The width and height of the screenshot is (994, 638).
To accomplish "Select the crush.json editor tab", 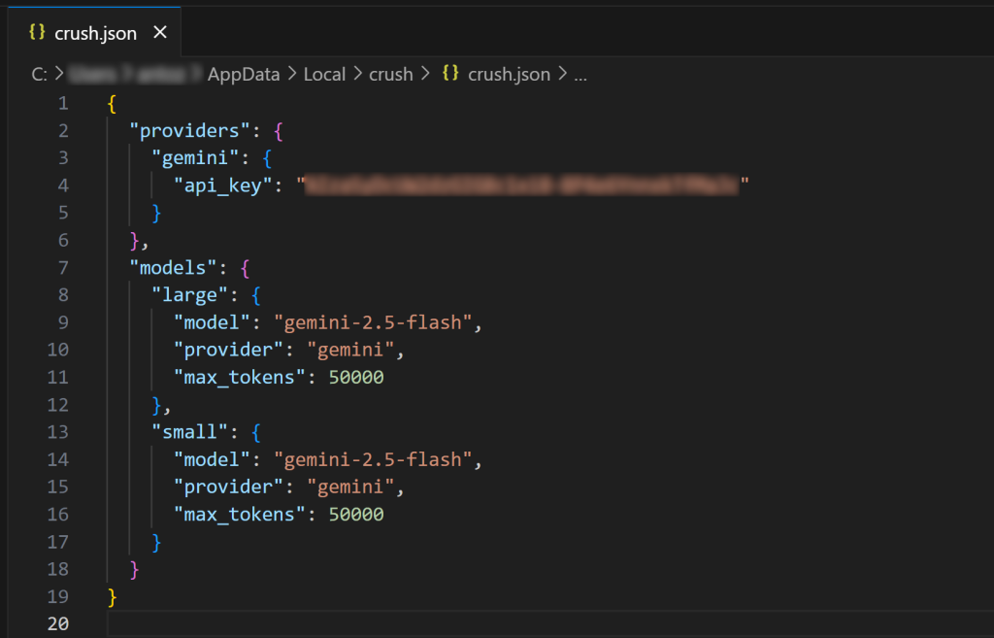I will pos(95,32).
